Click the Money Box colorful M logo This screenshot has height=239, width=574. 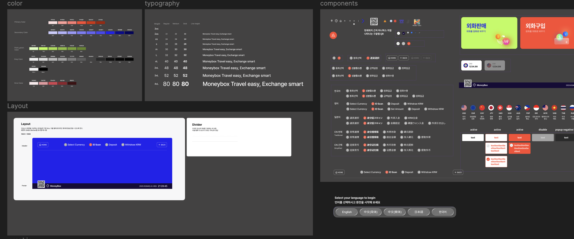pos(417,22)
